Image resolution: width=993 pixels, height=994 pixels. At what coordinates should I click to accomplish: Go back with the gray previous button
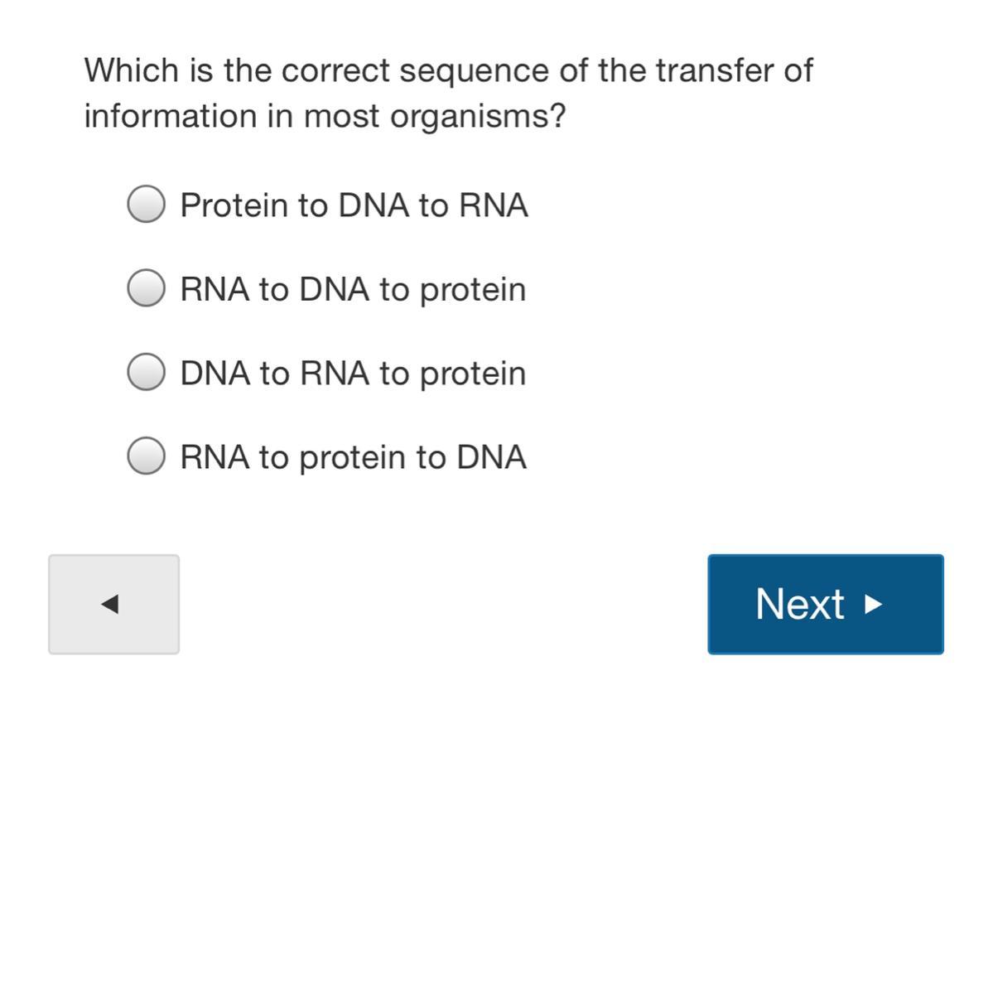[x=113, y=605]
